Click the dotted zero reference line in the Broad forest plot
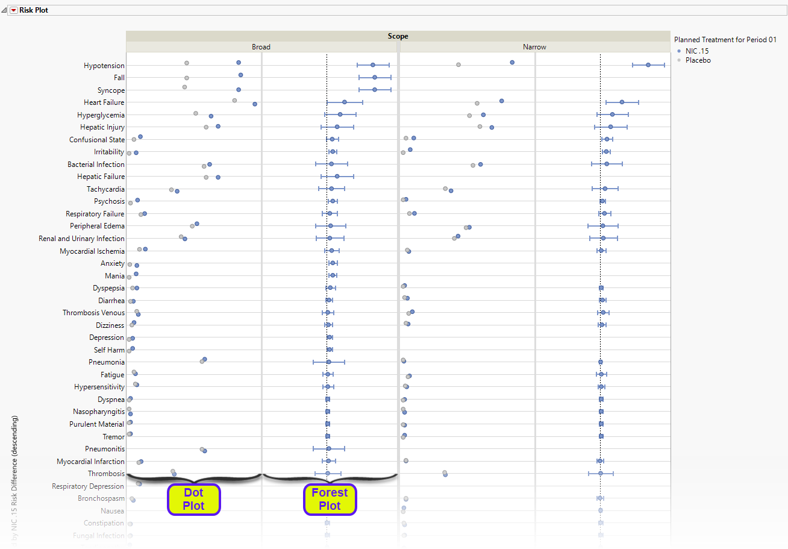 (x=327, y=271)
